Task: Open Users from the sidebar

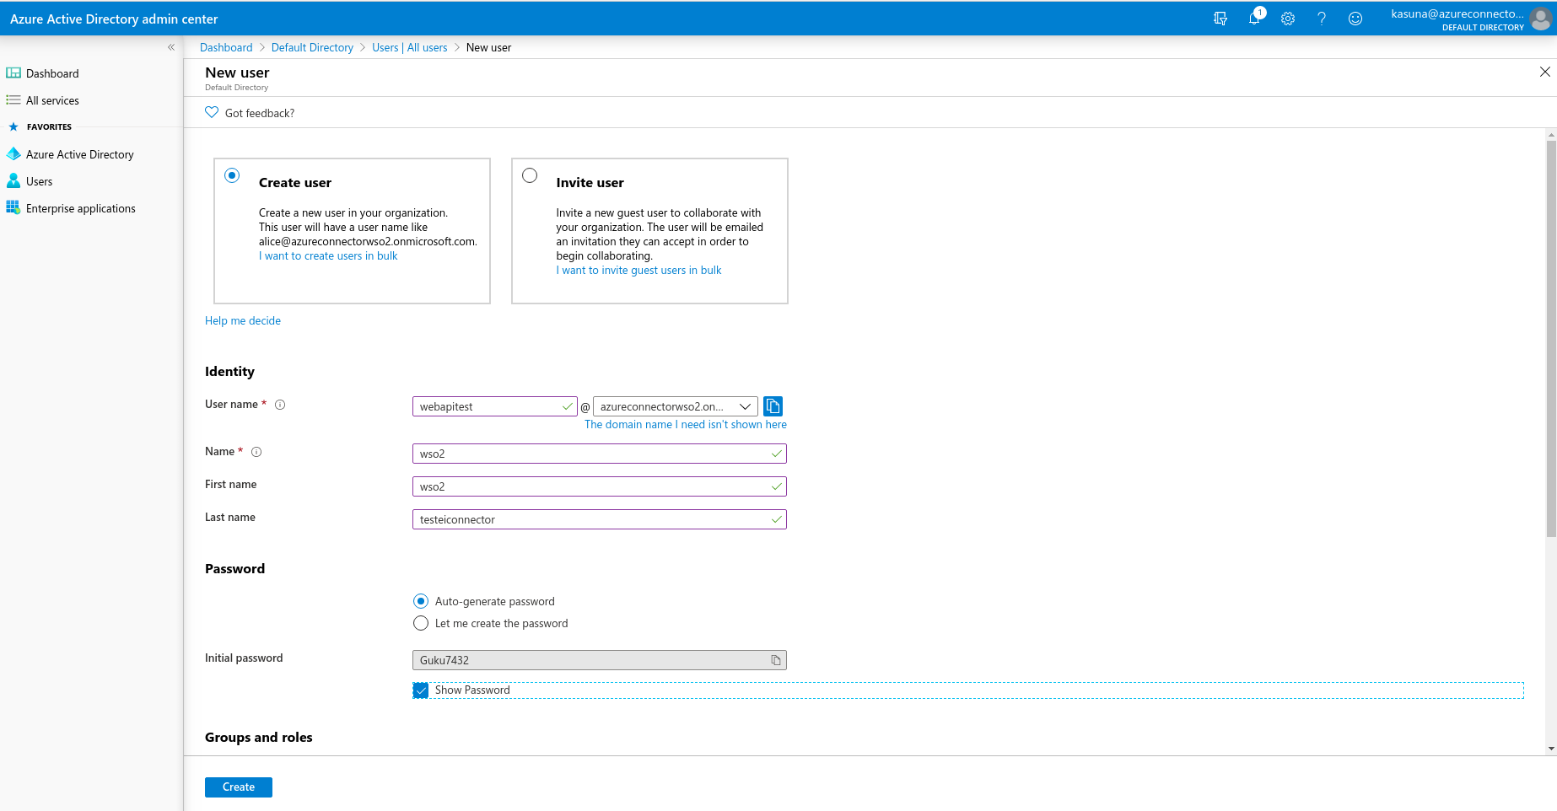Action: (39, 181)
